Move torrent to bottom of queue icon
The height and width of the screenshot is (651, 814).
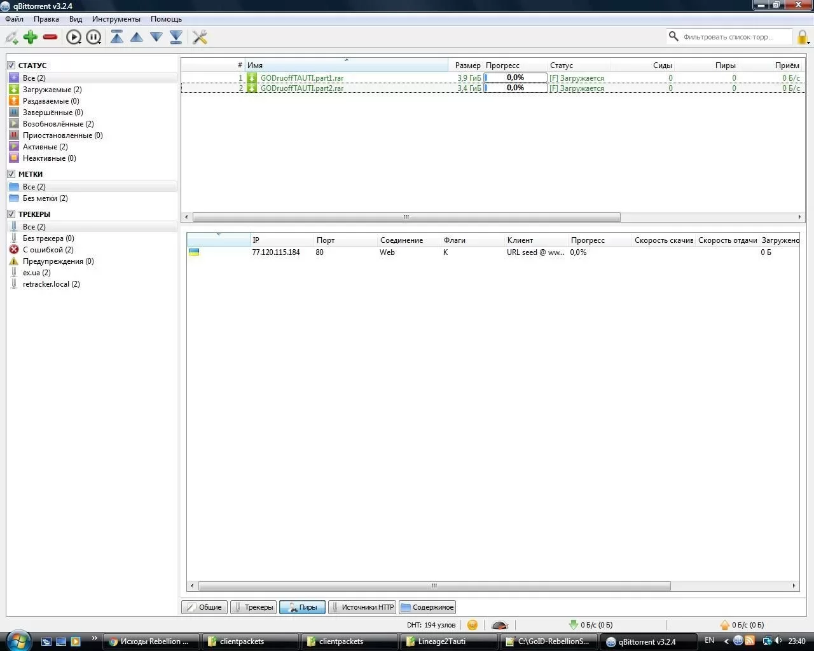[x=176, y=37]
